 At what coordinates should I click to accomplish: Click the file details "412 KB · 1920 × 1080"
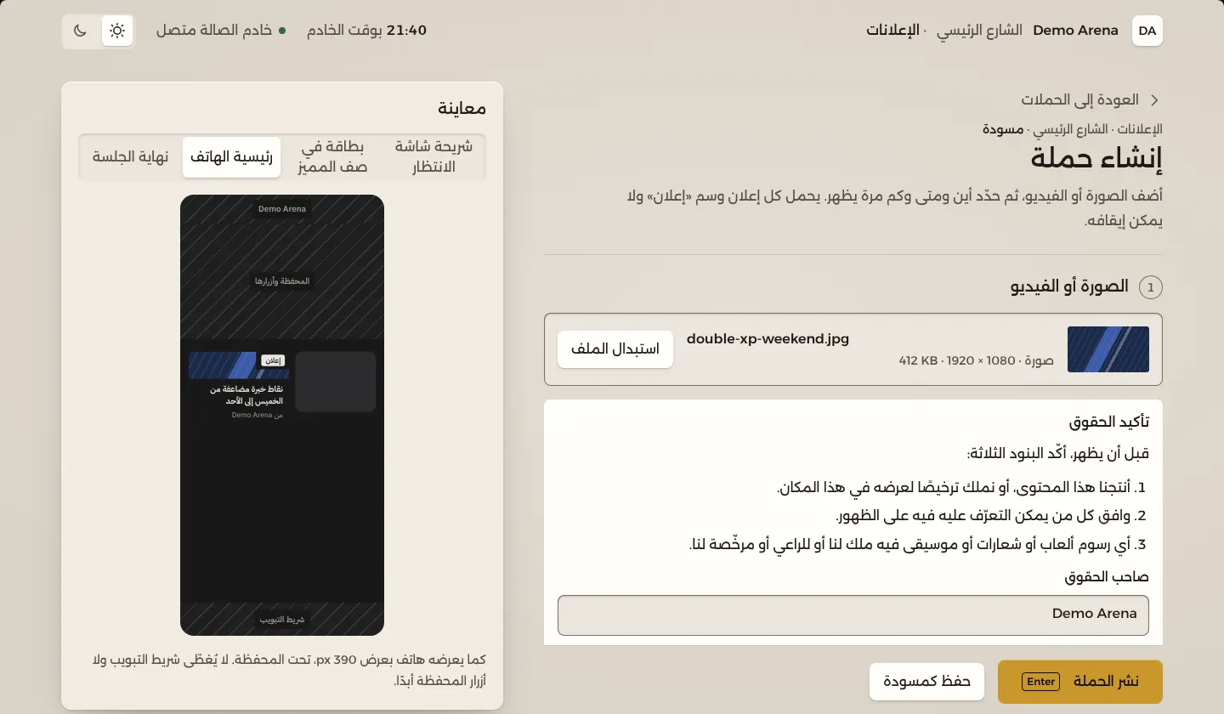tap(976, 360)
